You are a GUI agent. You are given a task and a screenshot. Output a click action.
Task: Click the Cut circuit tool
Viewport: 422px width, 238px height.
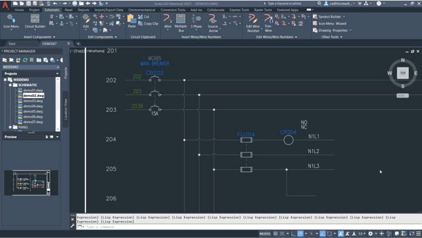(x=143, y=17)
